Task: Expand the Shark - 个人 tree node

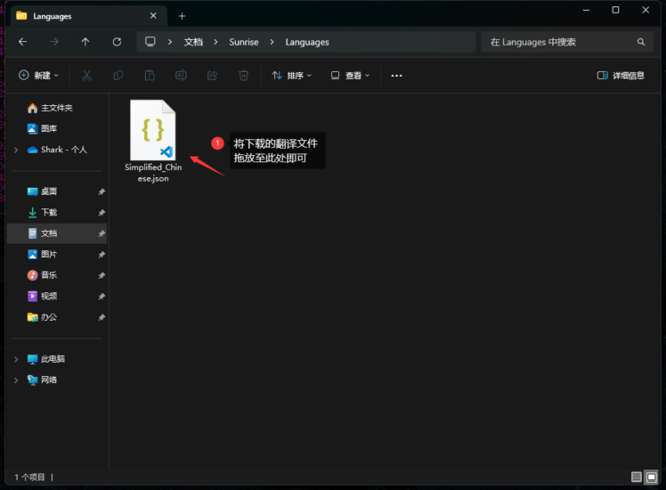Action: click(x=16, y=150)
